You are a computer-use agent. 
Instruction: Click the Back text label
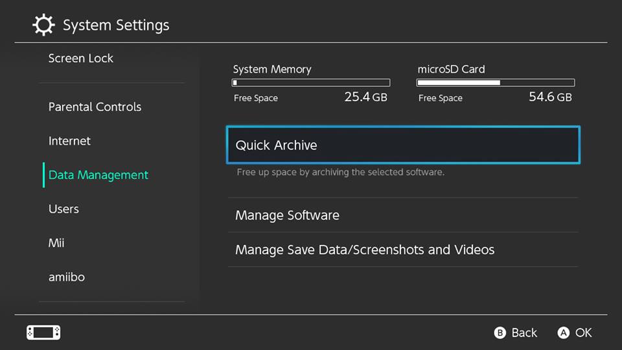pos(524,332)
